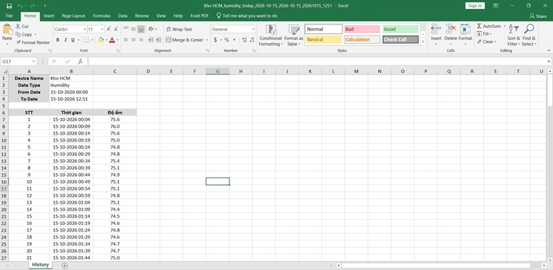Click the Redo arrow icon
This screenshot has width=553, height=270.
pos(32,6)
